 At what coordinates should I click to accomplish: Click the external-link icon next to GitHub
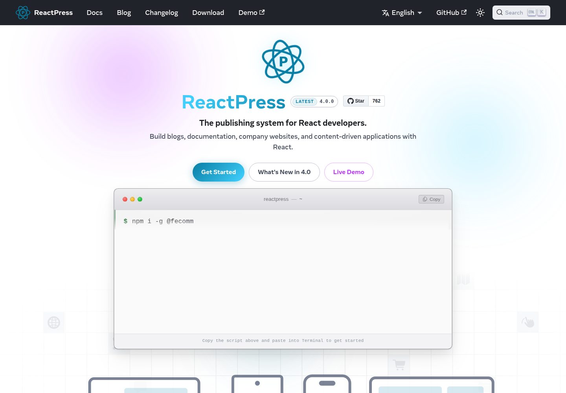click(x=464, y=12)
